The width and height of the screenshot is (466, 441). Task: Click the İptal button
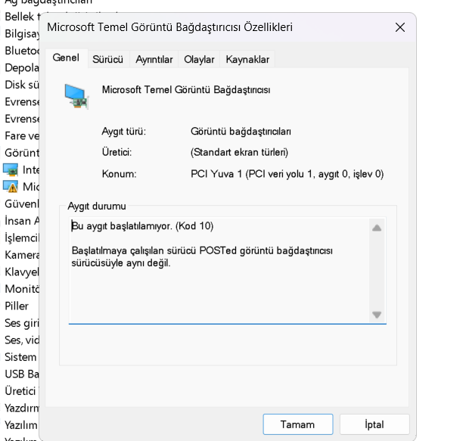(x=374, y=424)
